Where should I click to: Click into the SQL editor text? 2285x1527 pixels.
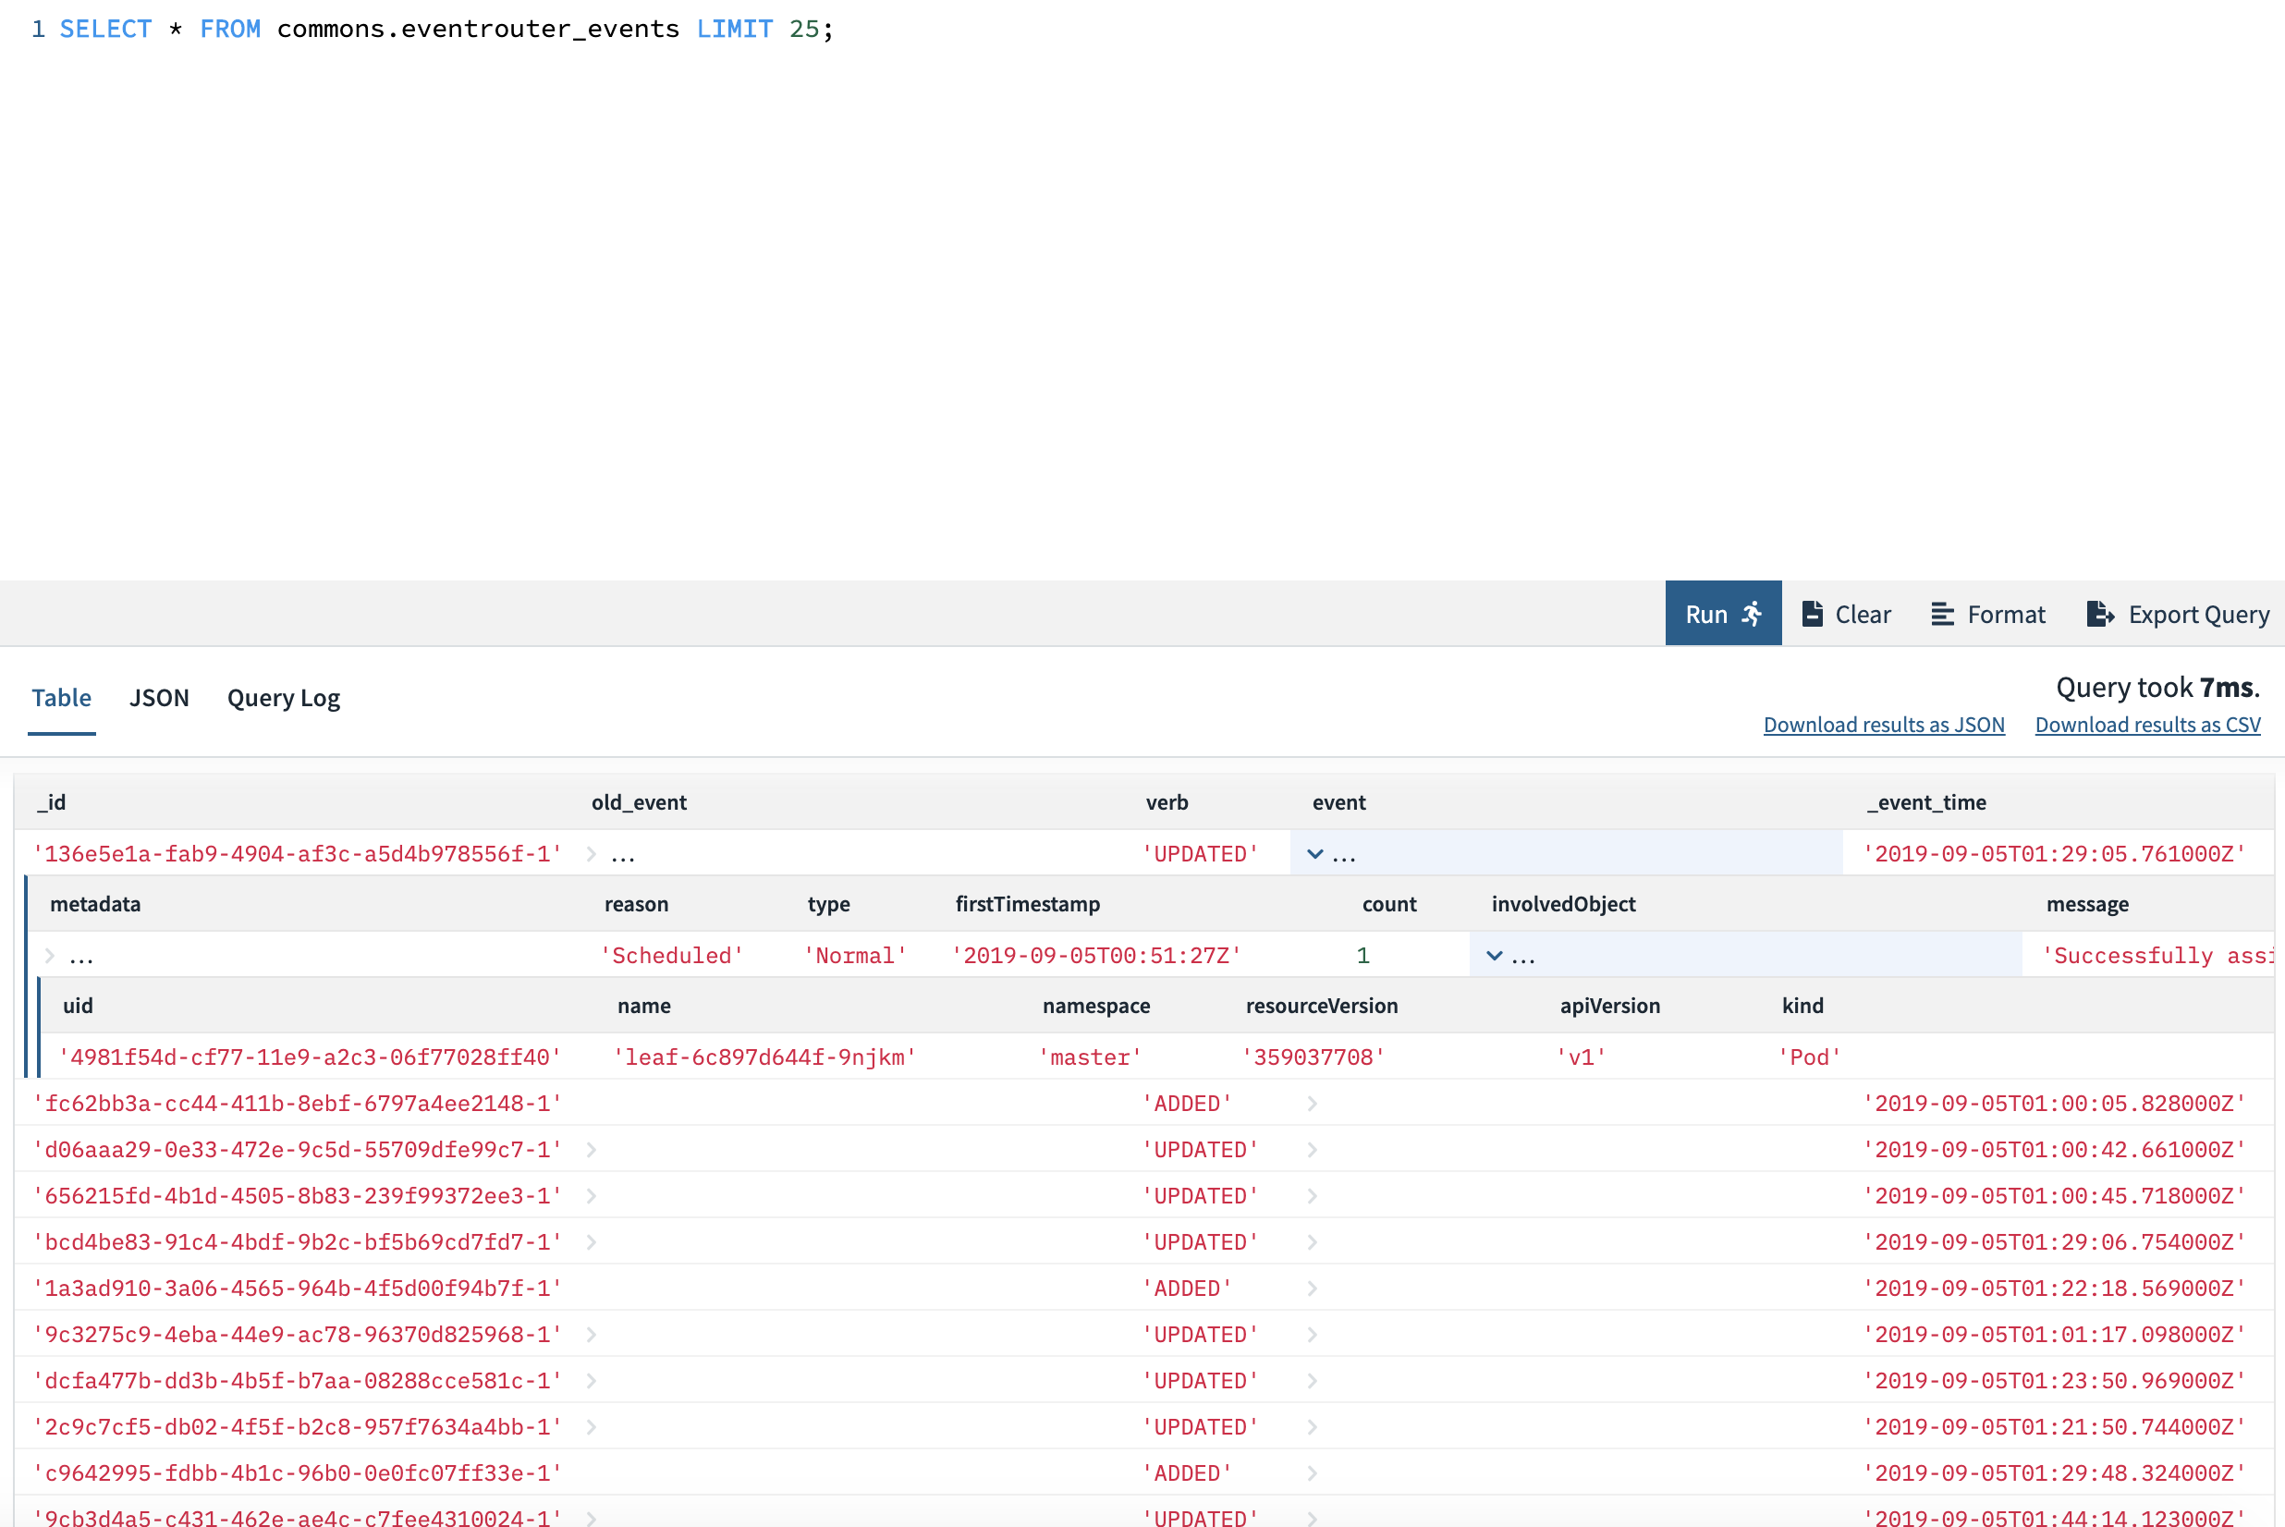click(x=446, y=30)
